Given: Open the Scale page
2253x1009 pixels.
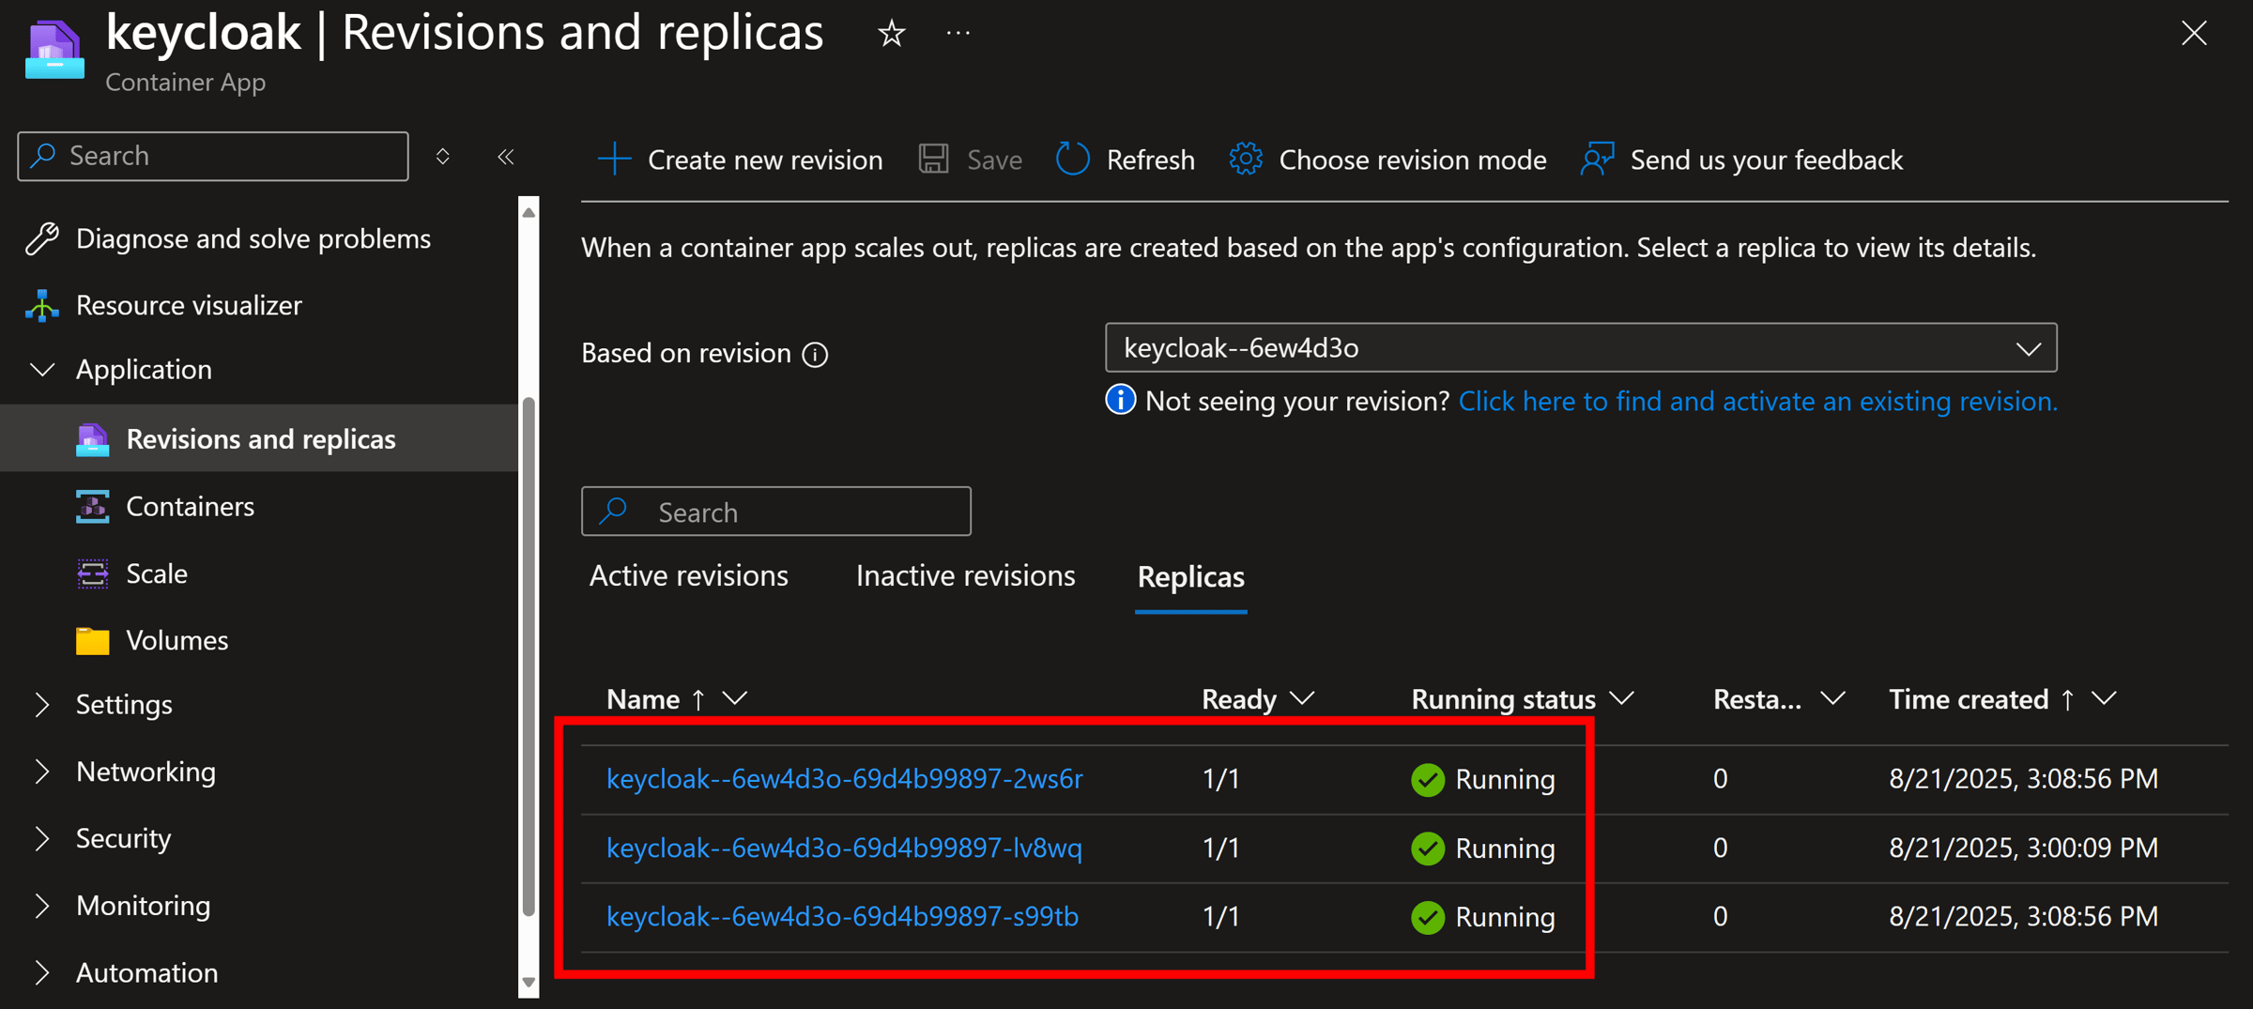Looking at the screenshot, I should point(157,573).
